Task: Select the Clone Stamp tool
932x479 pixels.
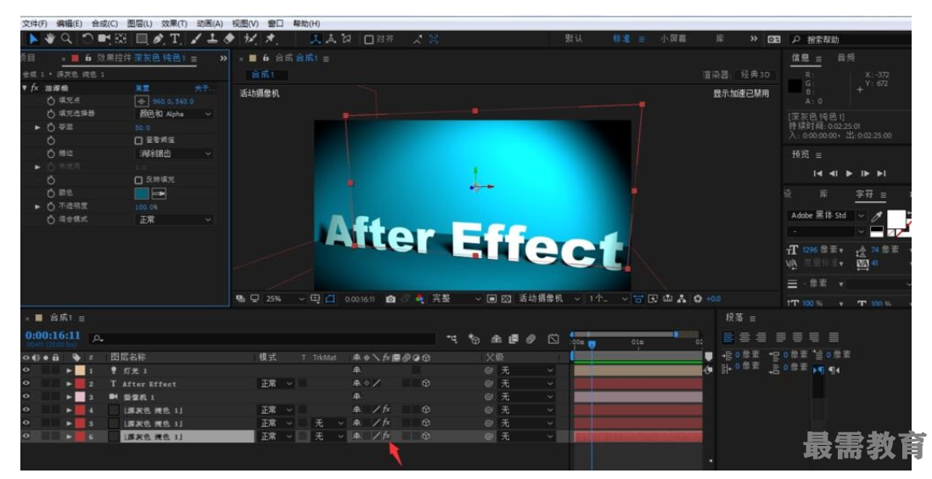Action: point(212,39)
